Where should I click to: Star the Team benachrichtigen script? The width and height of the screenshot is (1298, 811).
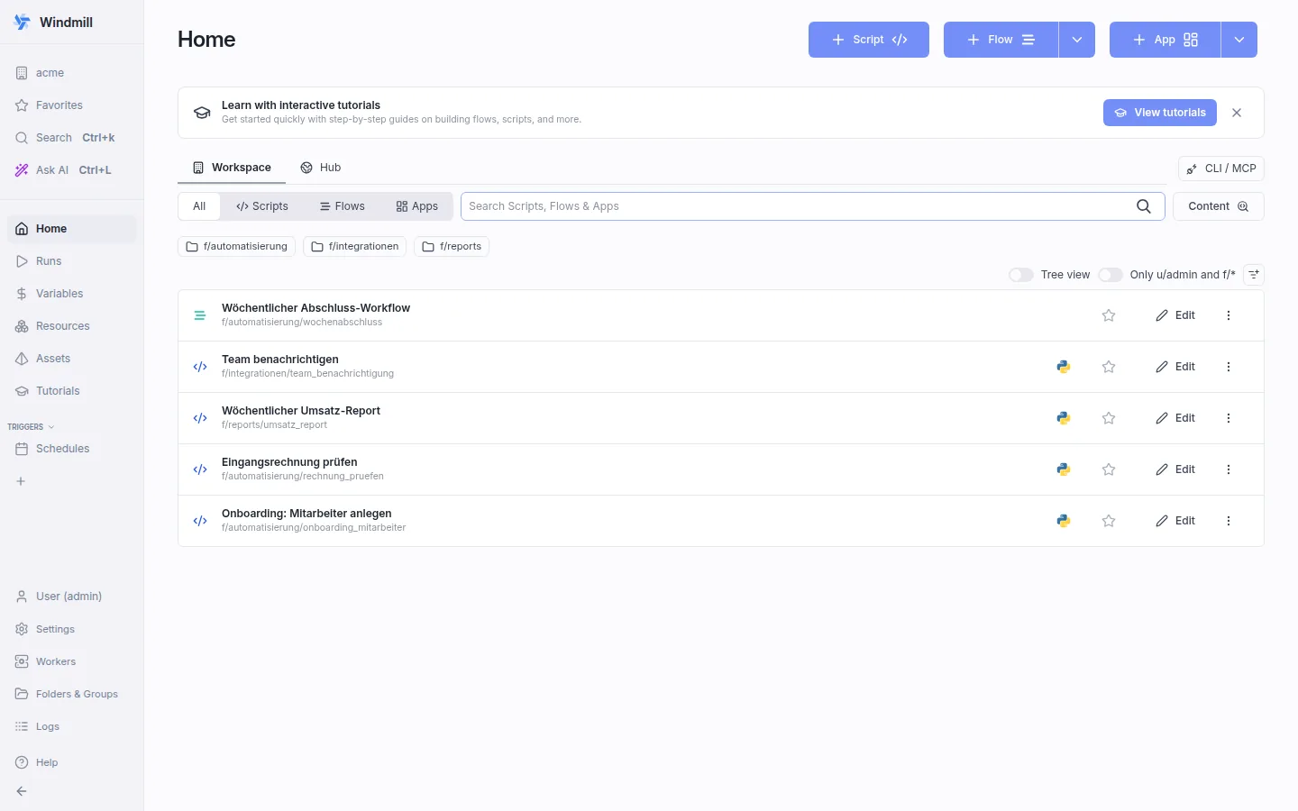click(x=1109, y=367)
